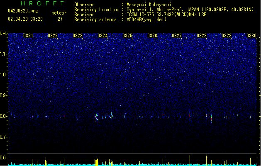
Task: Select the filename 04200320.png
Action: click(x=23, y=11)
